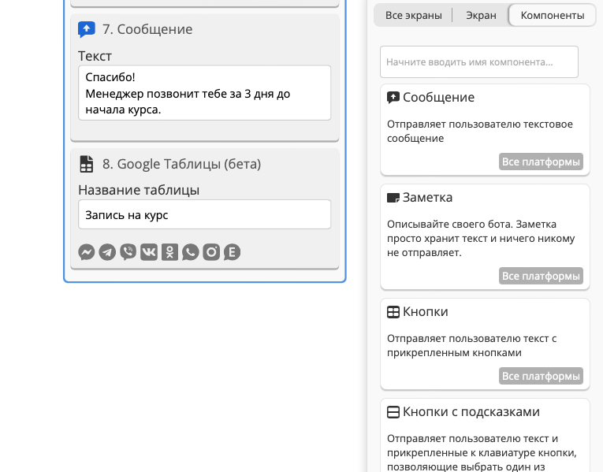Click the Кнопки component grid icon
Screen dimensions: 603x472
click(x=393, y=312)
